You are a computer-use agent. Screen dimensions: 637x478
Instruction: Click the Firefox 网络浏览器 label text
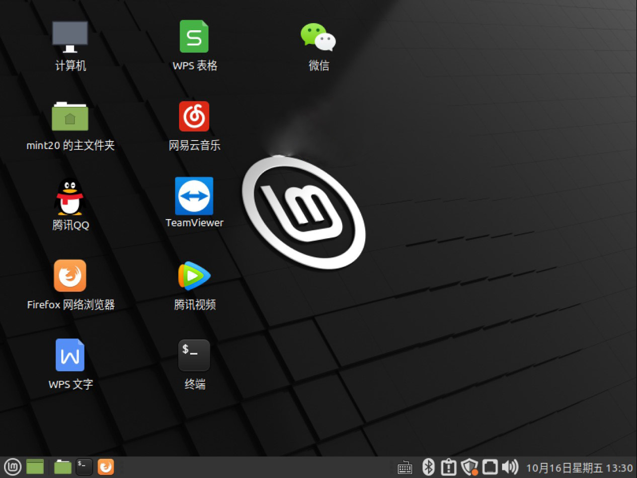(x=71, y=304)
